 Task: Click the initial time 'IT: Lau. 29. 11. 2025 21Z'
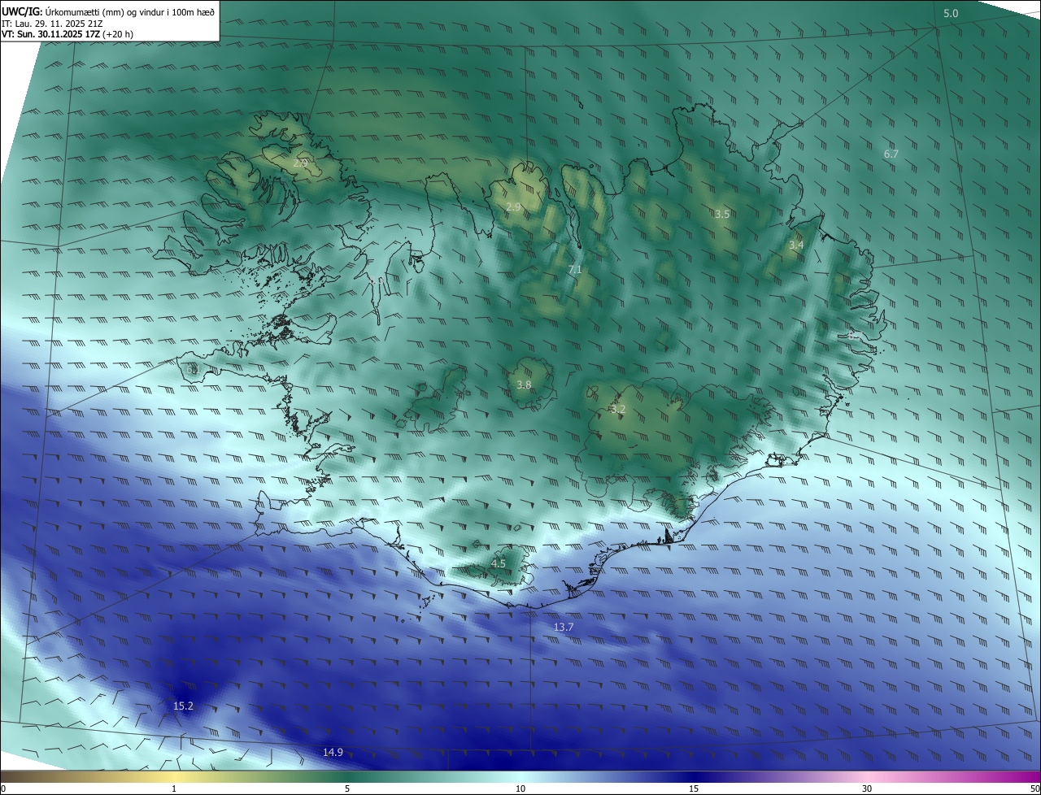[x=52, y=24]
